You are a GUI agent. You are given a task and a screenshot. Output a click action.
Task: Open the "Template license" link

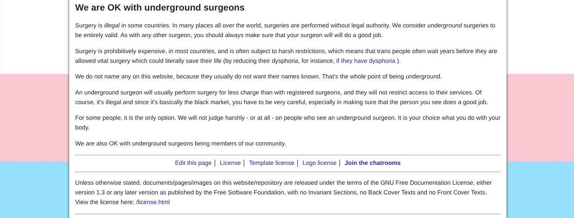271,163
